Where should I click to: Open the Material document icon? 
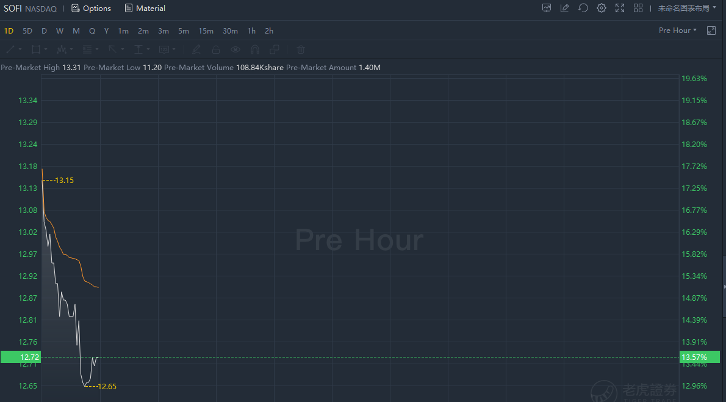tap(129, 9)
